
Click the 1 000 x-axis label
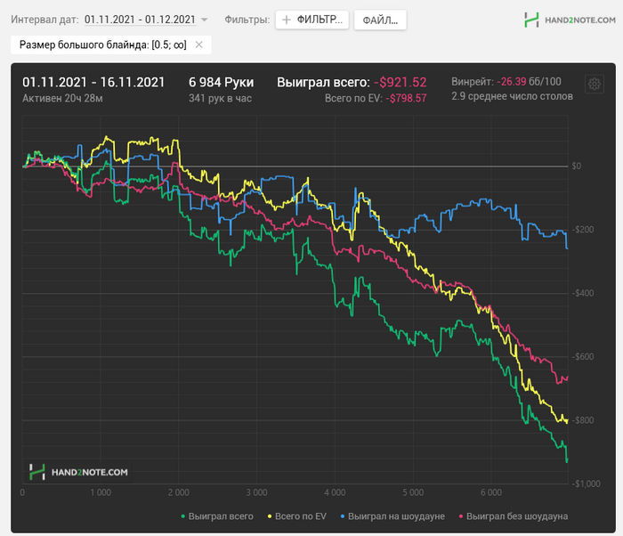click(101, 492)
